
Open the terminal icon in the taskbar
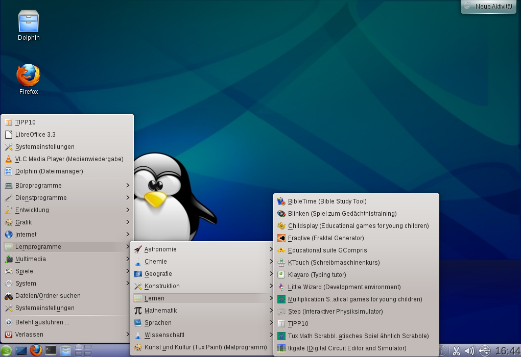pos(51,350)
